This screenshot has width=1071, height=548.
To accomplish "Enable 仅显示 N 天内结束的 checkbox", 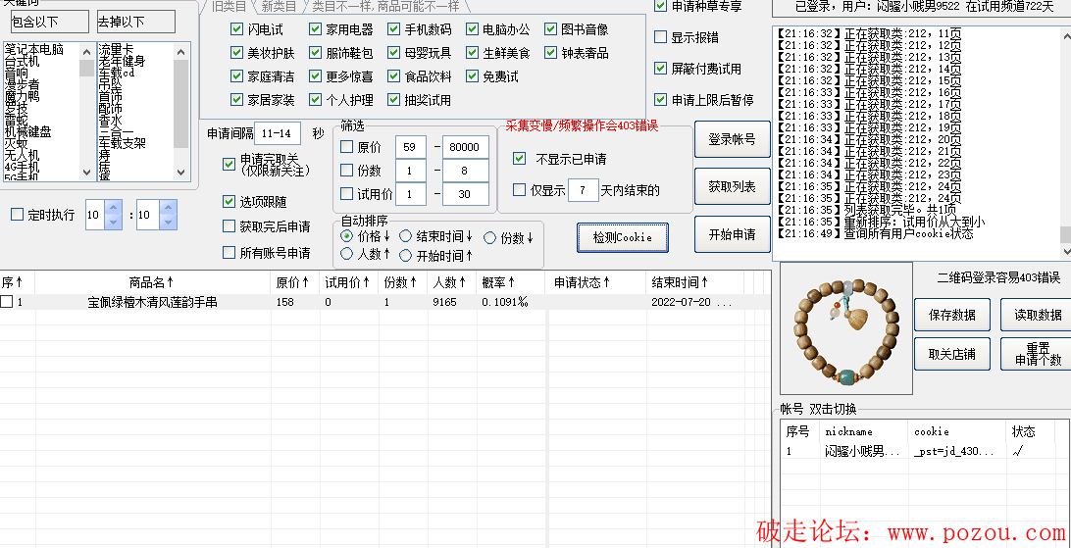I will [x=520, y=190].
